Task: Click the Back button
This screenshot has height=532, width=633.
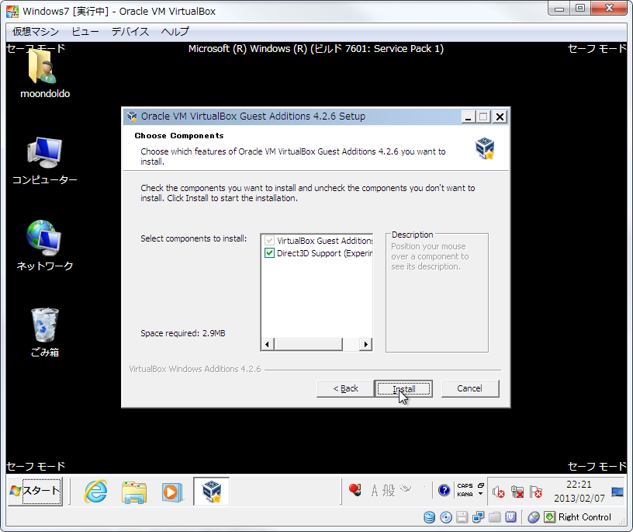Action: pyautogui.click(x=345, y=388)
